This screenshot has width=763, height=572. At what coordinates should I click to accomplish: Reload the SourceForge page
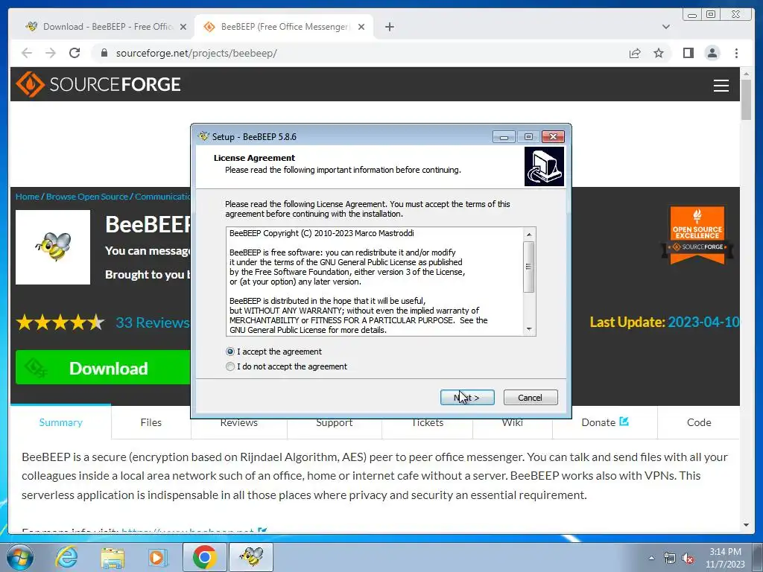[x=75, y=53]
